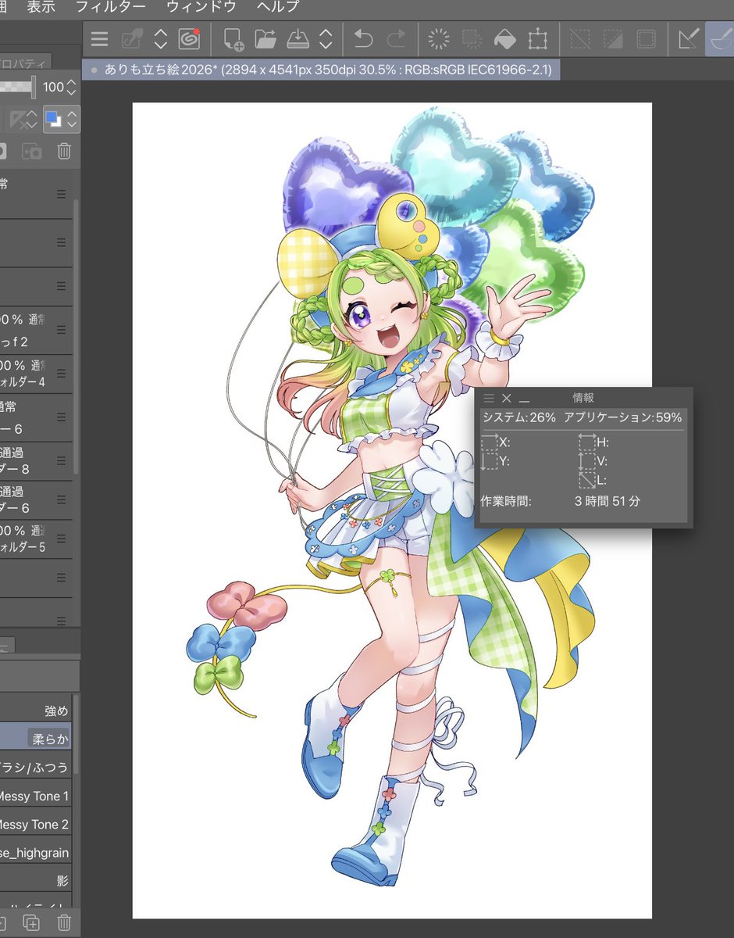
Task: Click grip handle on ォルダー5 row
Action: coord(61,539)
